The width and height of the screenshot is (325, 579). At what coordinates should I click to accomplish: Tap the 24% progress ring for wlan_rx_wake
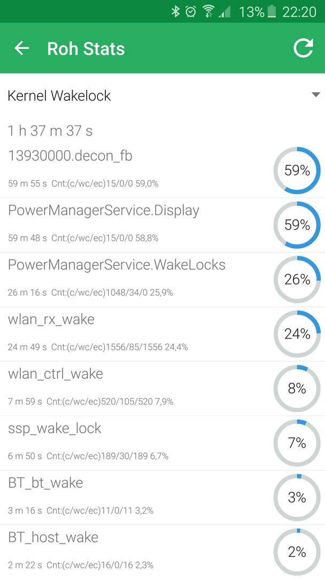pyautogui.click(x=297, y=334)
